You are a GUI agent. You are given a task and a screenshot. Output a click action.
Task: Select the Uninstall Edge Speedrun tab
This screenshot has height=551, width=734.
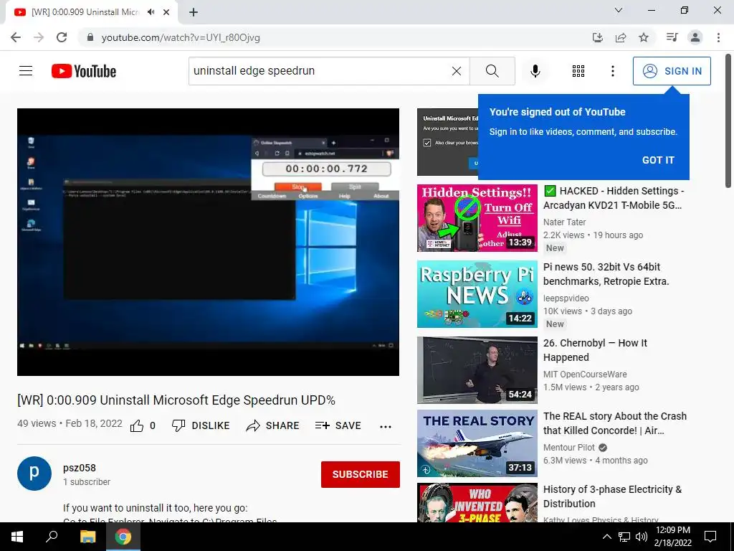tap(85, 12)
